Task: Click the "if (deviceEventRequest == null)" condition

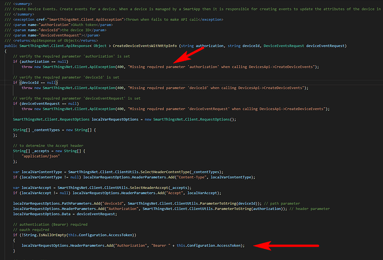Action: coord(46,103)
